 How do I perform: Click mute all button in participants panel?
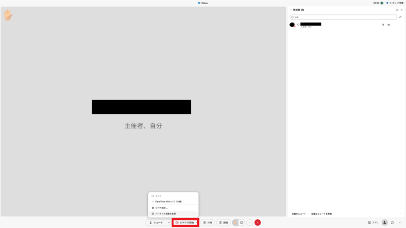tap(299, 214)
